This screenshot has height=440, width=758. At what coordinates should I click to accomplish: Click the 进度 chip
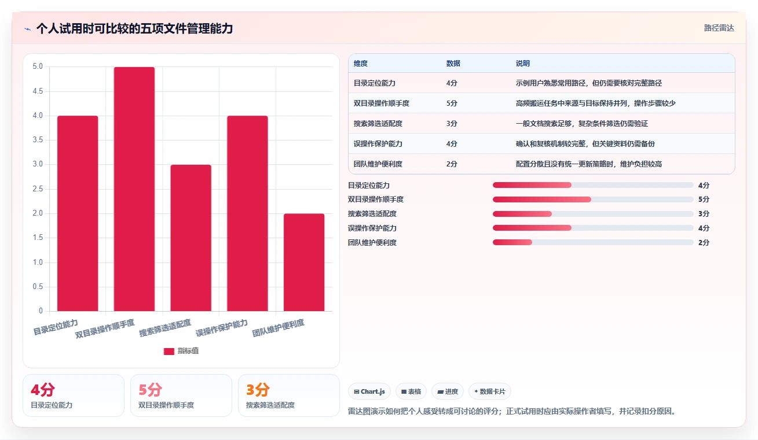click(448, 391)
